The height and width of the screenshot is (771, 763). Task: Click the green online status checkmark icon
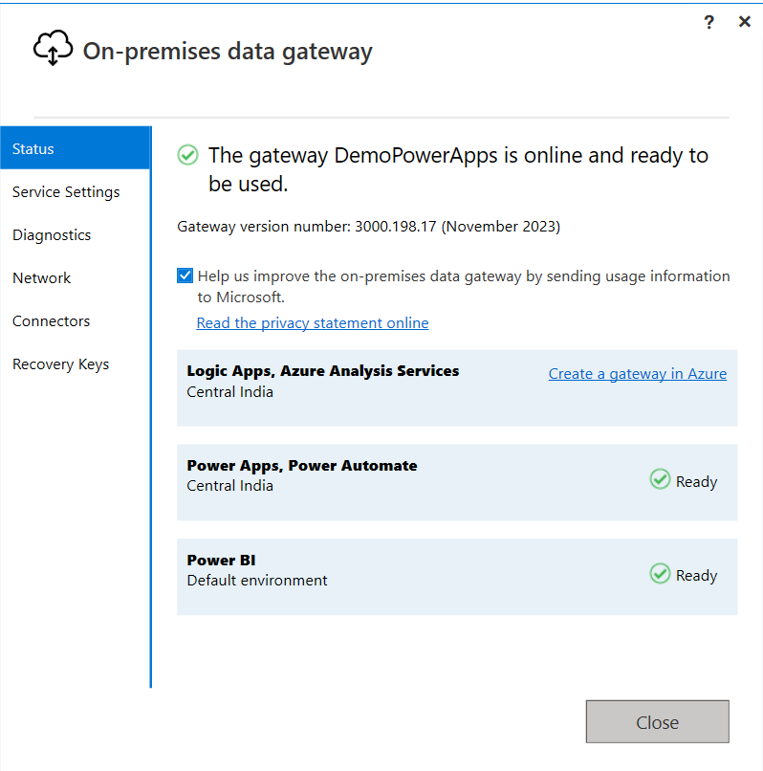coord(188,155)
